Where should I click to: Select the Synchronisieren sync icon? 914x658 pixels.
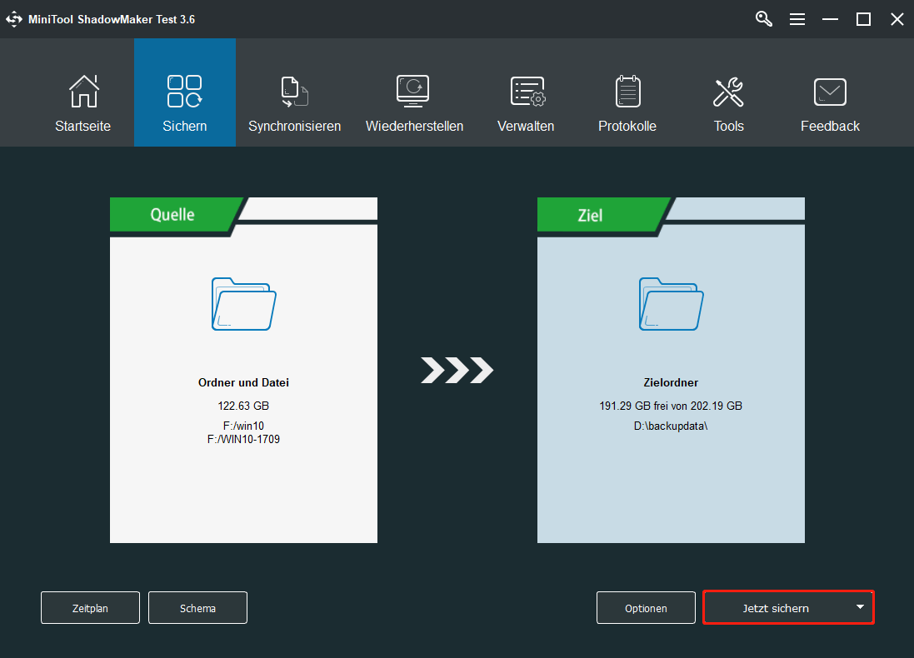click(293, 92)
